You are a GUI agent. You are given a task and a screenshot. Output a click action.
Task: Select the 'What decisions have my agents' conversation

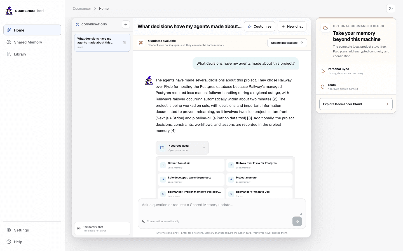coord(102,43)
